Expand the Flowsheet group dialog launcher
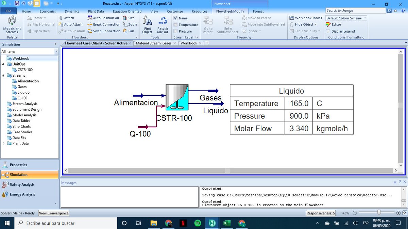This screenshot has width=408, height=229. pos(136,37)
